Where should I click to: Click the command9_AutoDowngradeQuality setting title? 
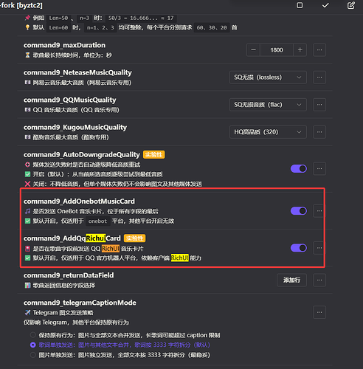[82, 154]
